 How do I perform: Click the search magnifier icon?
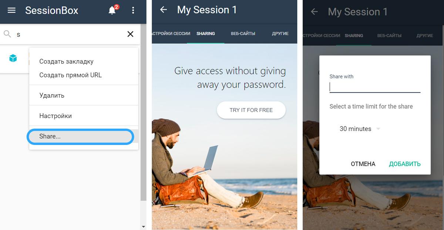pos(7,34)
